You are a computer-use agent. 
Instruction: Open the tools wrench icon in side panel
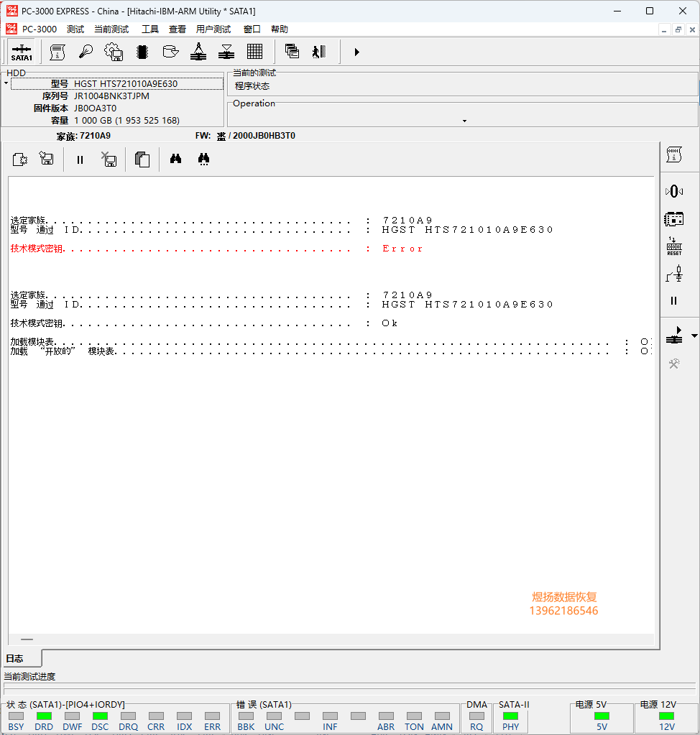click(674, 364)
